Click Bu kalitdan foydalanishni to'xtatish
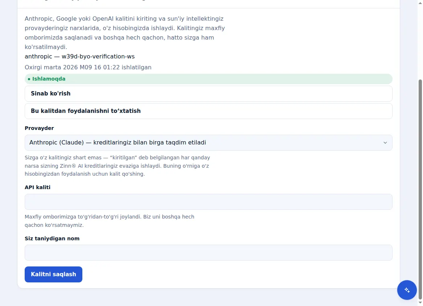 (x=208, y=111)
